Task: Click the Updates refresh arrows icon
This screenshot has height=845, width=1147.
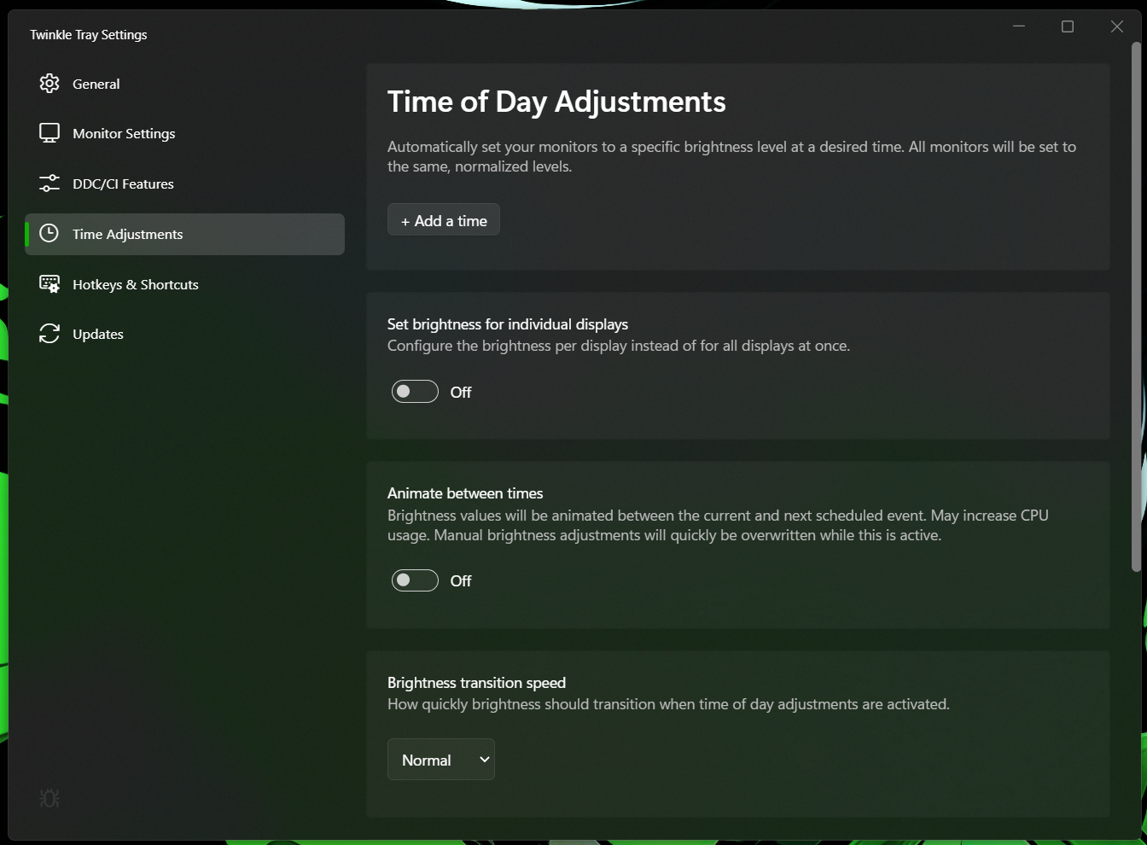Action: click(x=49, y=334)
